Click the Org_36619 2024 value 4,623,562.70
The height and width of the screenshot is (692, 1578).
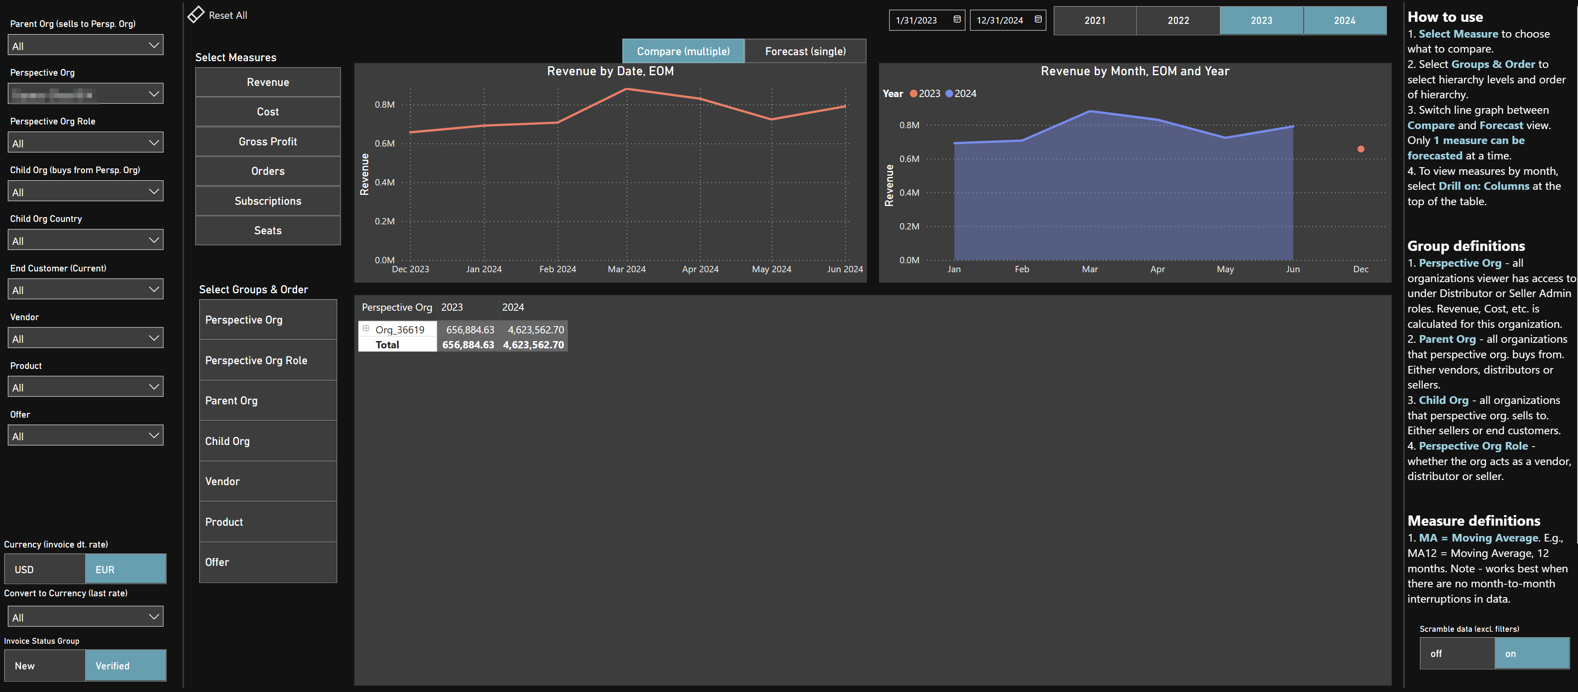(x=535, y=330)
